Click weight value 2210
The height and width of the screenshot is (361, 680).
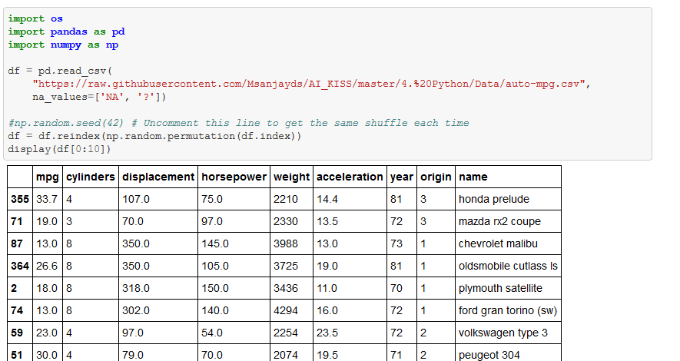point(291,200)
